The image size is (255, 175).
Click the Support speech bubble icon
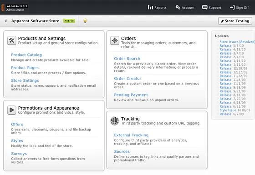[x=204, y=7]
